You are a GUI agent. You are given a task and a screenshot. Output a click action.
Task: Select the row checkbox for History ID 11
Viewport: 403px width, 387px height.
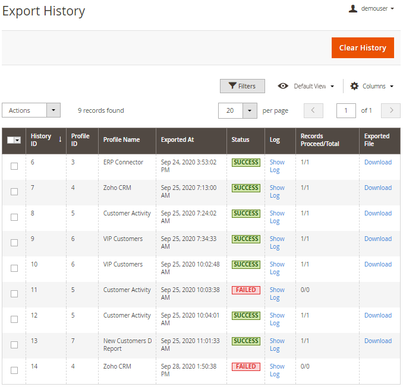(x=14, y=294)
